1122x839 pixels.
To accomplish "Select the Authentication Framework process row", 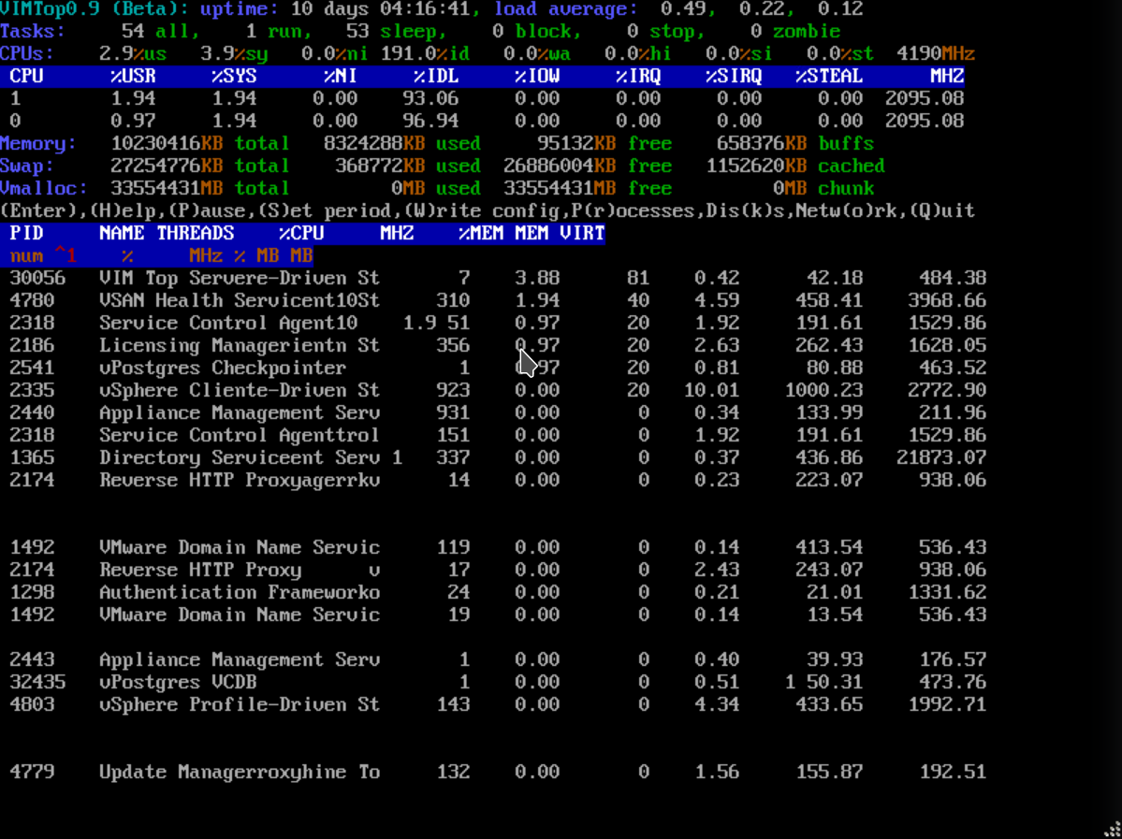I will (498, 592).
